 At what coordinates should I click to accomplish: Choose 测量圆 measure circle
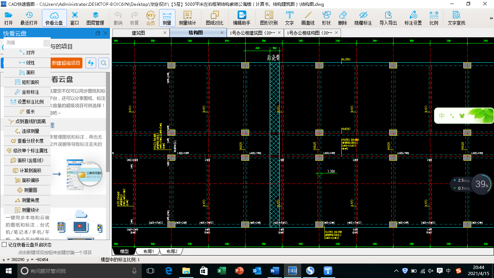pos(27,190)
